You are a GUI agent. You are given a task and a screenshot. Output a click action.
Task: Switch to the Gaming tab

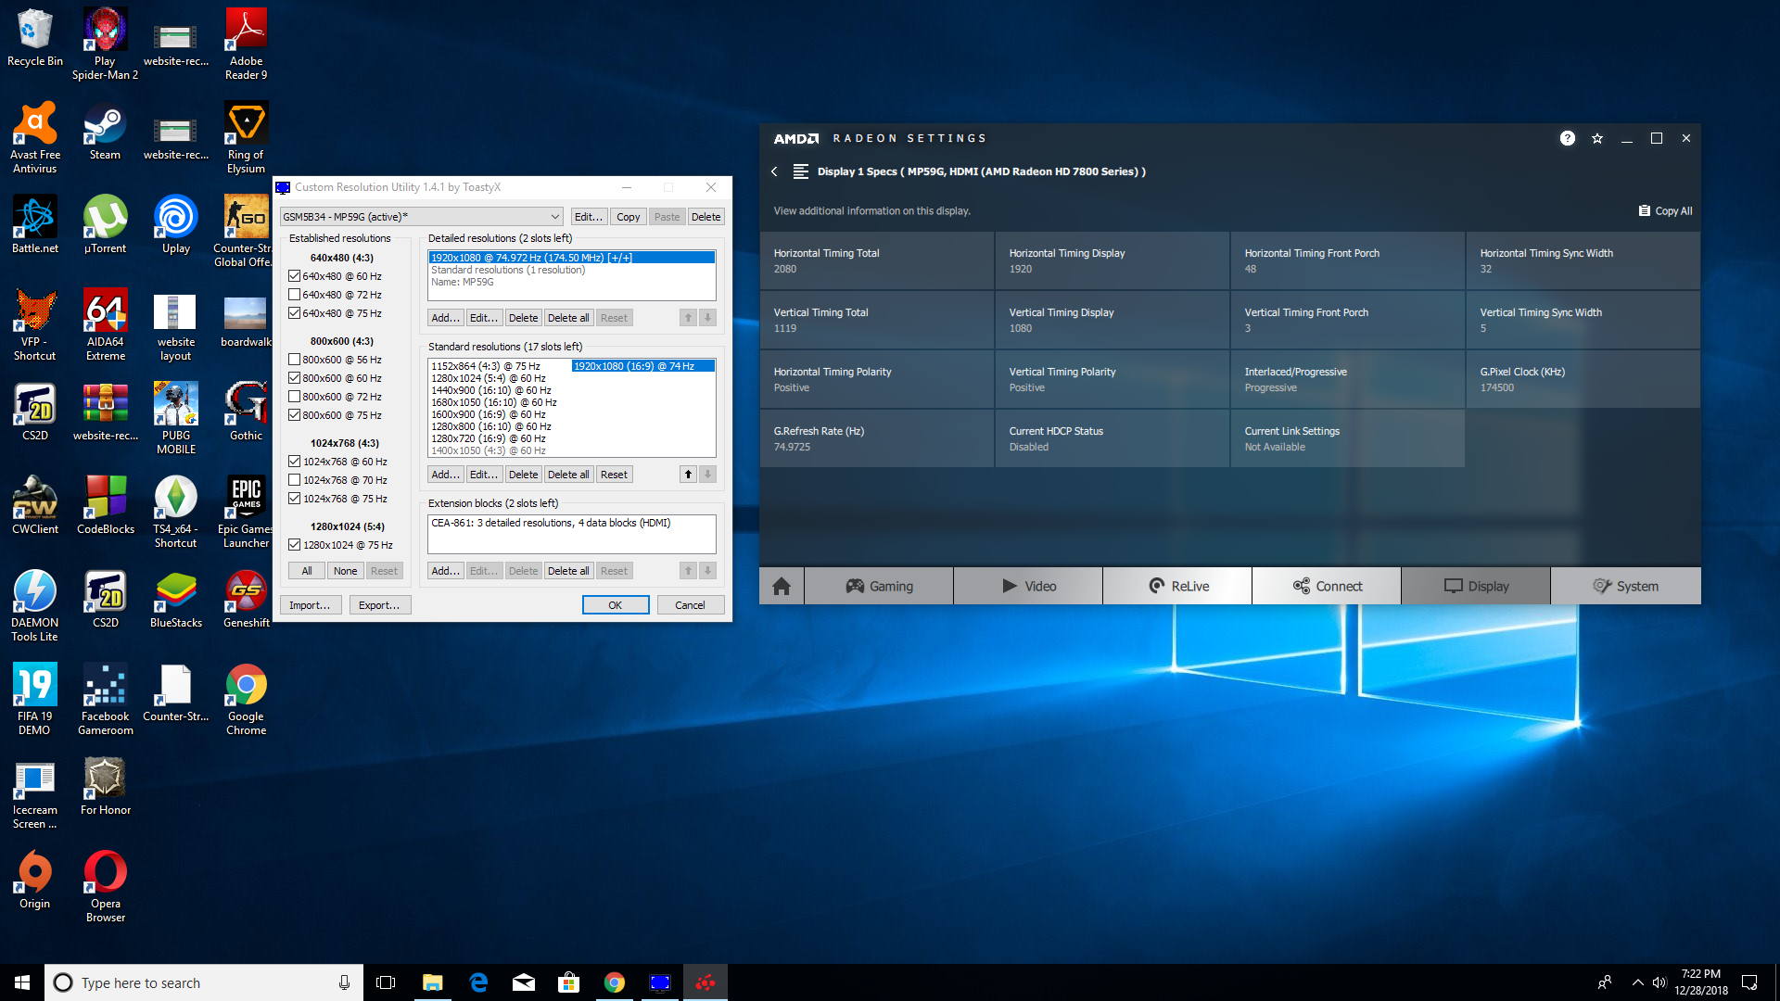pyautogui.click(x=878, y=586)
